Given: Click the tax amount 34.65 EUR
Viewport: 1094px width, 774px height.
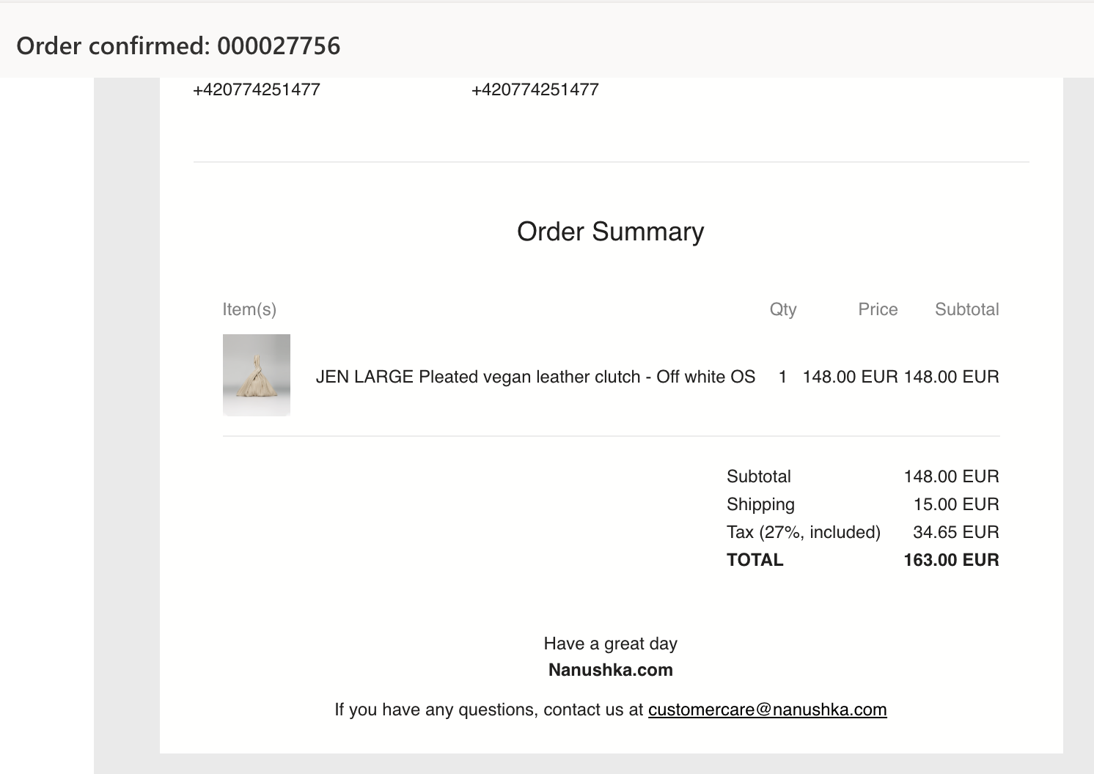Looking at the screenshot, I should (x=955, y=532).
